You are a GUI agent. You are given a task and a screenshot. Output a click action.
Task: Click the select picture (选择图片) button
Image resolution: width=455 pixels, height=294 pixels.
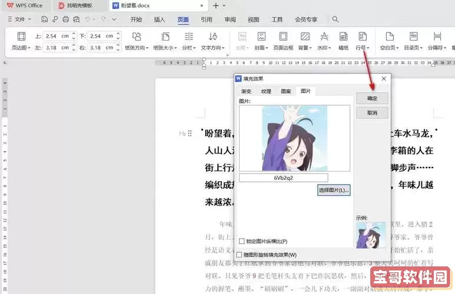(x=334, y=190)
